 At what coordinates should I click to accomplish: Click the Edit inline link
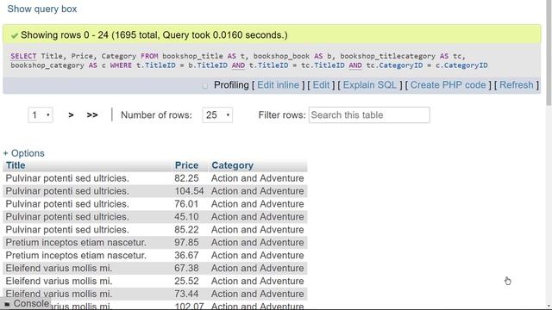pyautogui.click(x=278, y=85)
